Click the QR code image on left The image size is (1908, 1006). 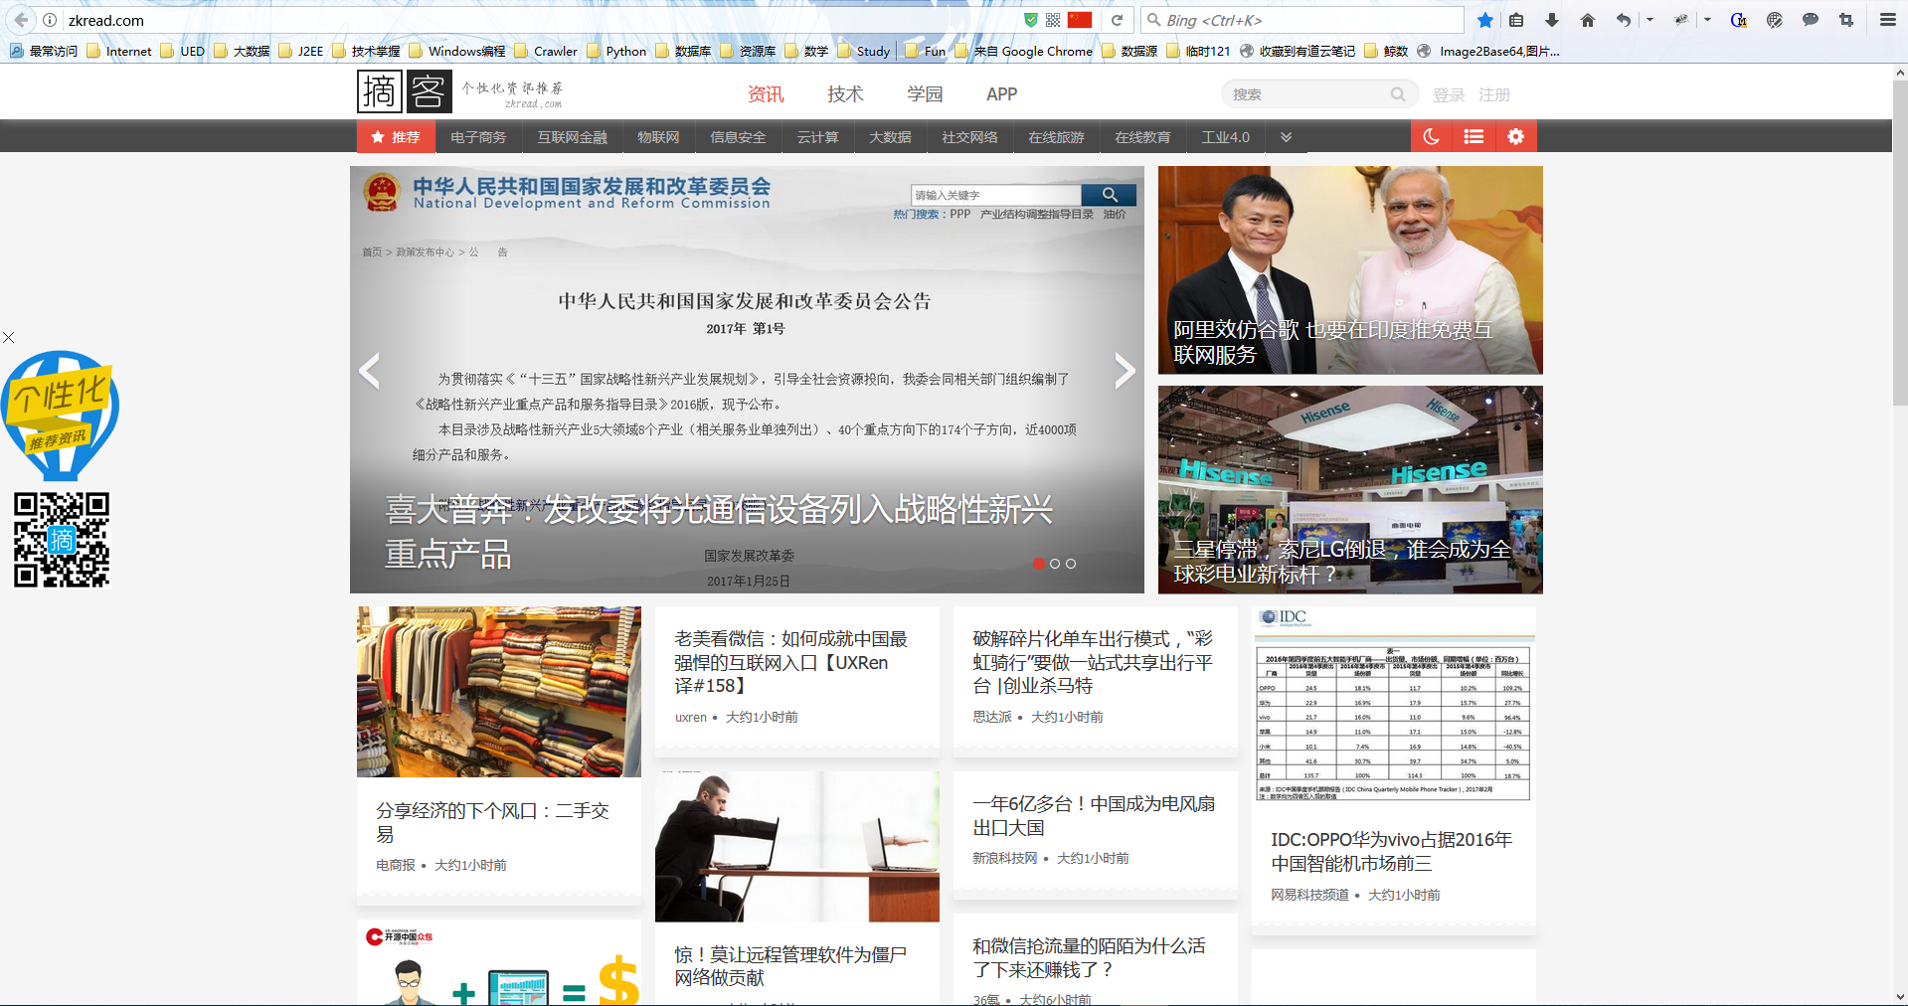pos(61,540)
